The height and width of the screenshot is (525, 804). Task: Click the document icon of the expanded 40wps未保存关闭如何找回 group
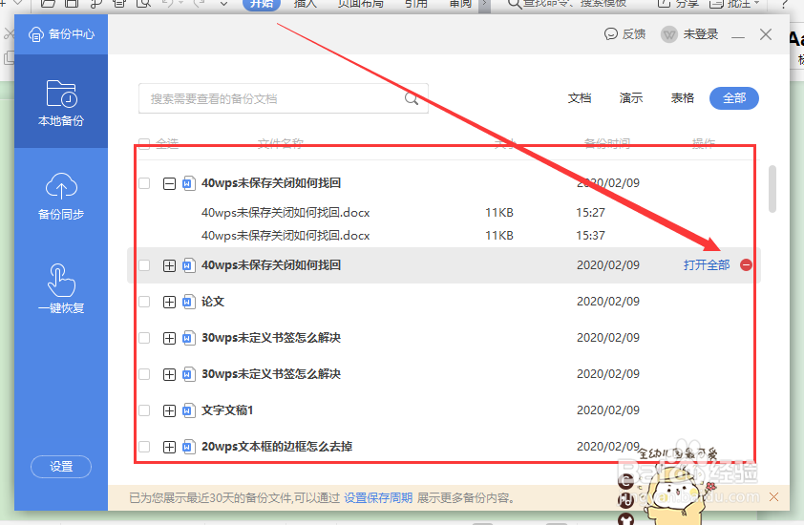[x=189, y=183]
